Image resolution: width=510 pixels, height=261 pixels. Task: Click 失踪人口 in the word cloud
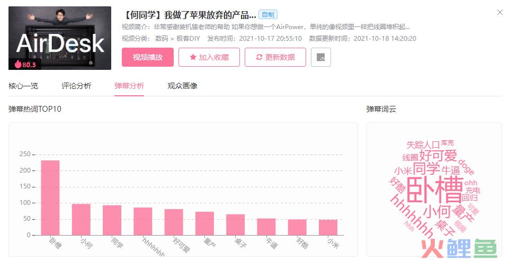[x=423, y=145]
